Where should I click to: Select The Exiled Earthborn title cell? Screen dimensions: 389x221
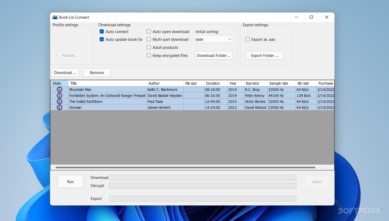click(107, 102)
